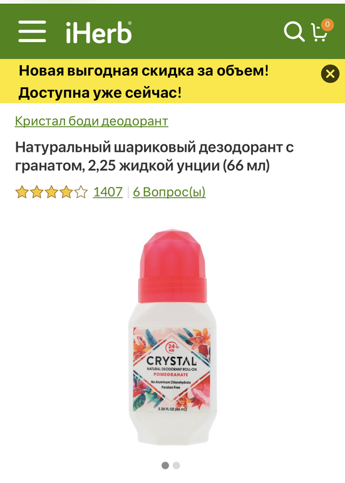Dismiss the yellow volume discount banner

coord(330,74)
